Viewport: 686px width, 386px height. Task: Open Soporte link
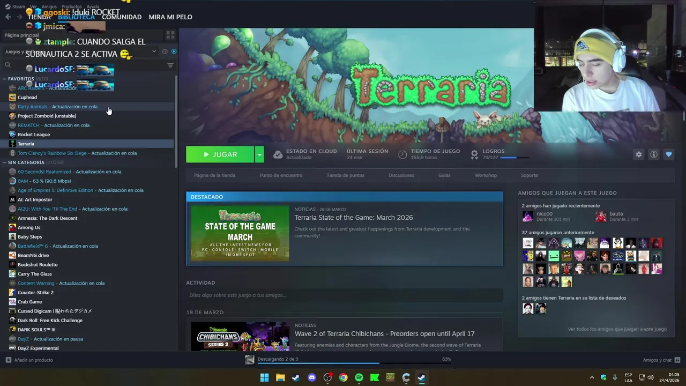click(x=530, y=175)
